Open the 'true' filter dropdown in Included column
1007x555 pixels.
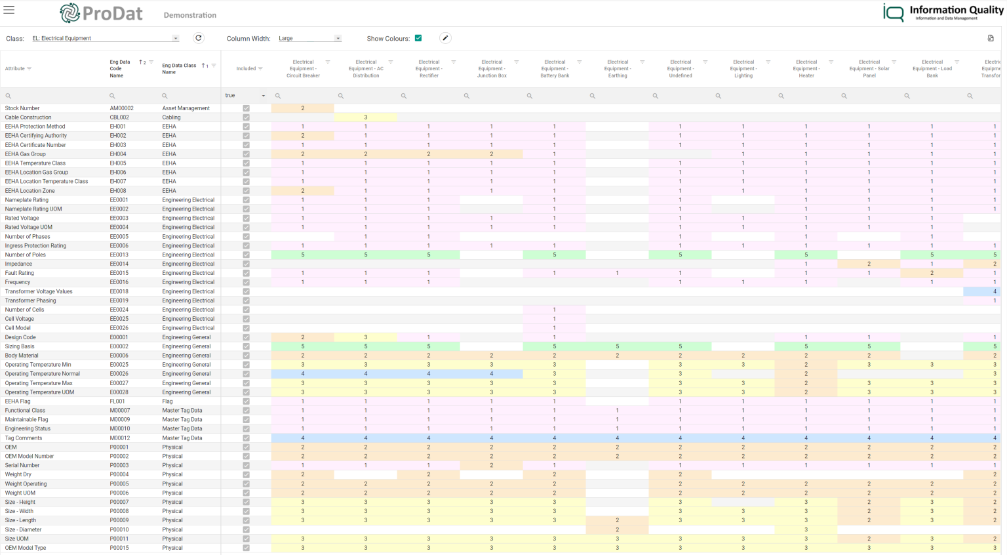tap(264, 95)
